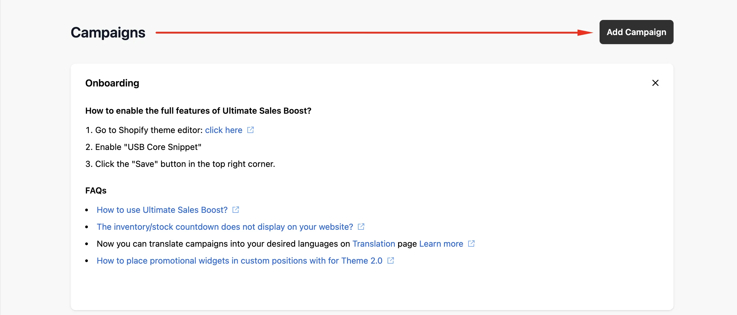The width and height of the screenshot is (737, 315).
Task: Open Theme 2.0 promotional widgets link
Action: (x=240, y=261)
